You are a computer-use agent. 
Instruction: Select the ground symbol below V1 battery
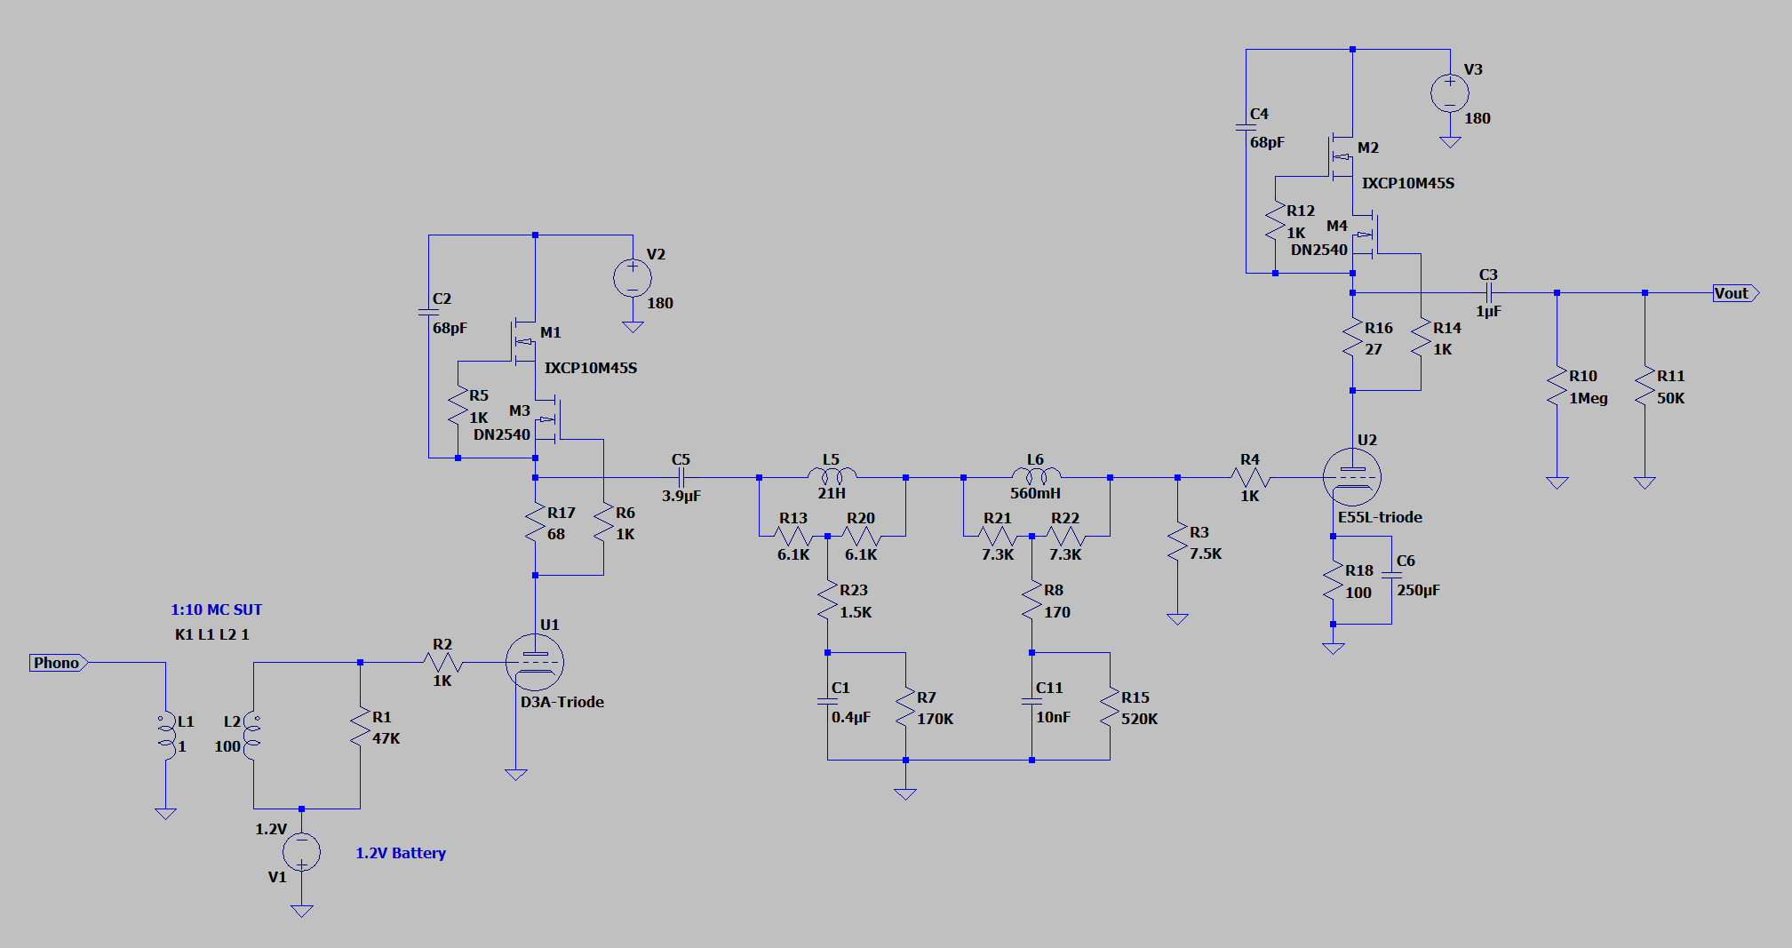pyautogui.click(x=302, y=911)
